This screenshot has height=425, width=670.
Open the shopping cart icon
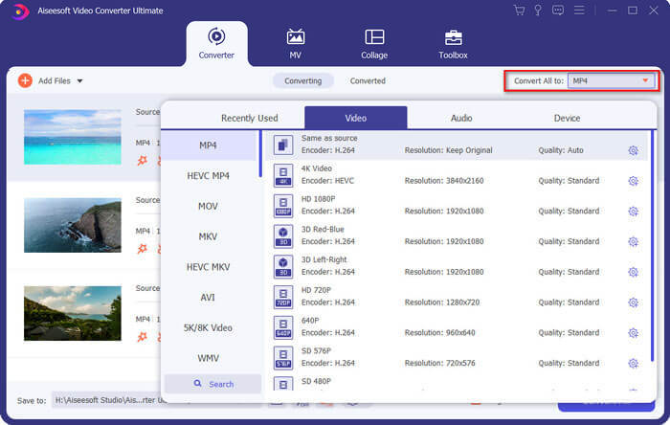(519, 11)
